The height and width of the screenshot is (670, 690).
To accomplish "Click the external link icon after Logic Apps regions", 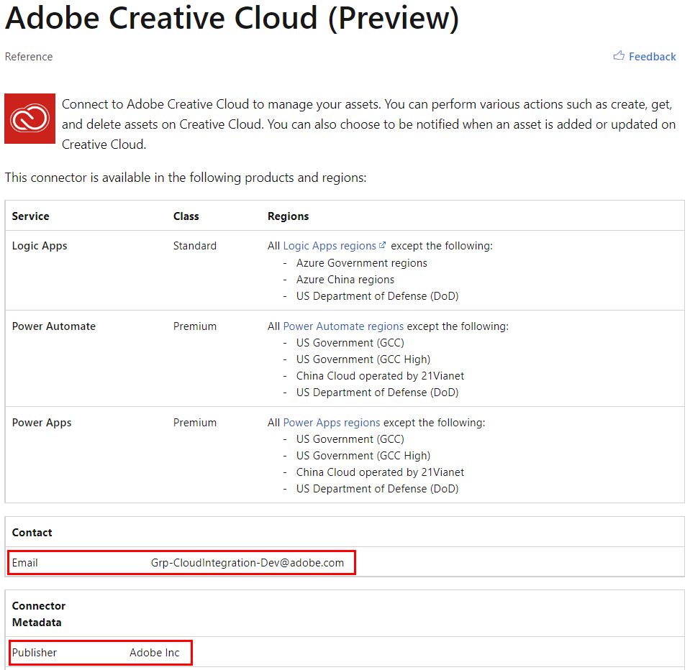I will point(382,245).
